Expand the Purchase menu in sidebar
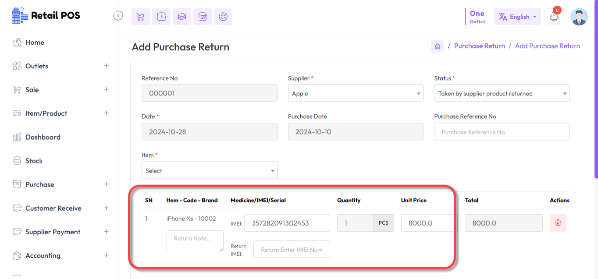Viewport: 598px width, 279px height. click(x=106, y=184)
